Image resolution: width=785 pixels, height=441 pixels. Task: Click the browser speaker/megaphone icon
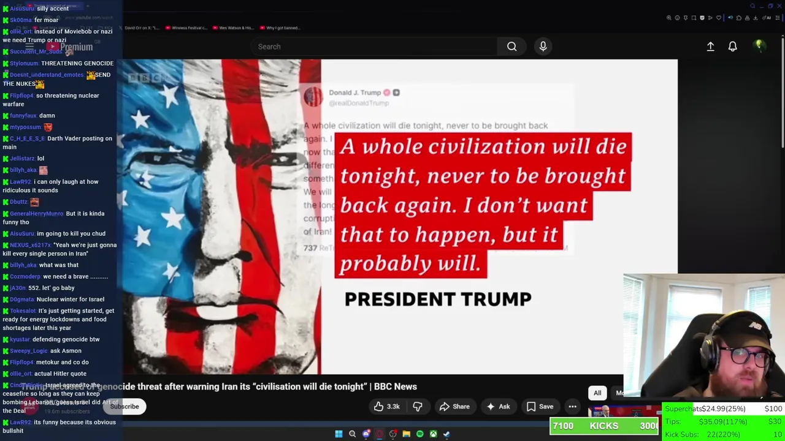(x=730, y=18)
